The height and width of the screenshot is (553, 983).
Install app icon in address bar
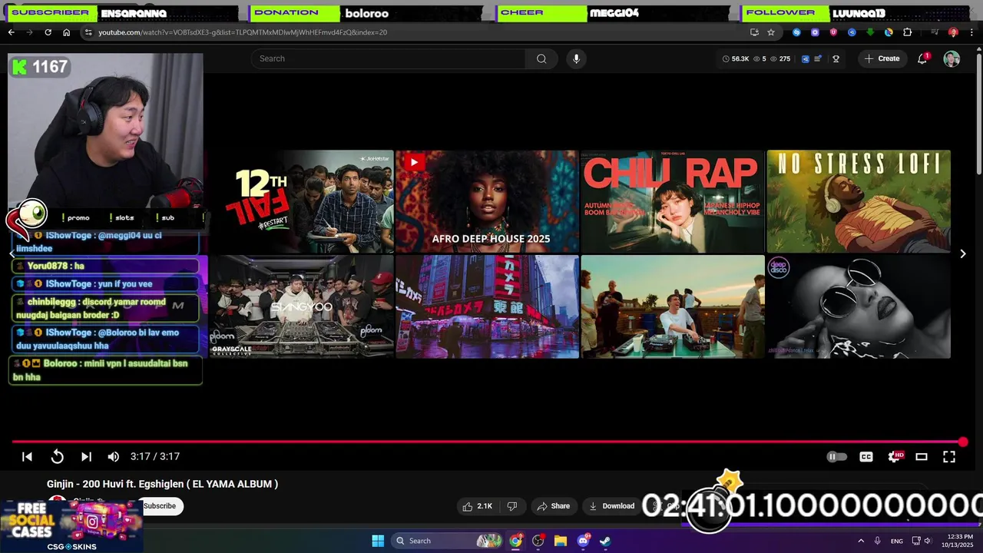(754, 32)
